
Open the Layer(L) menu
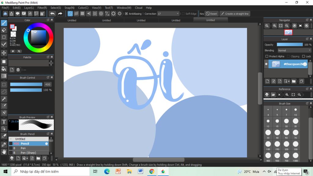tap(29, 8)
